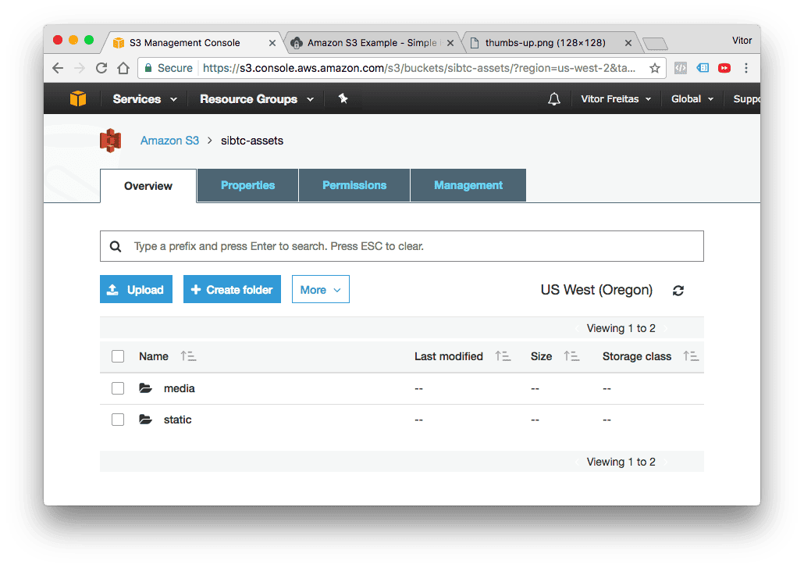Click the sibtc-assets breadcrumb text
The height and width of the screenshot is (568, 804).
(252, 141)
